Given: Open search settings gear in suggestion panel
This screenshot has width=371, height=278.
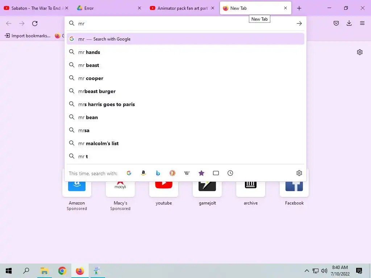Looking at the screenshot, I should click(299, 173).
